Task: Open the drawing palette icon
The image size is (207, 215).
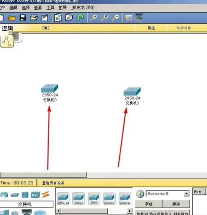Action: (128, 18)
